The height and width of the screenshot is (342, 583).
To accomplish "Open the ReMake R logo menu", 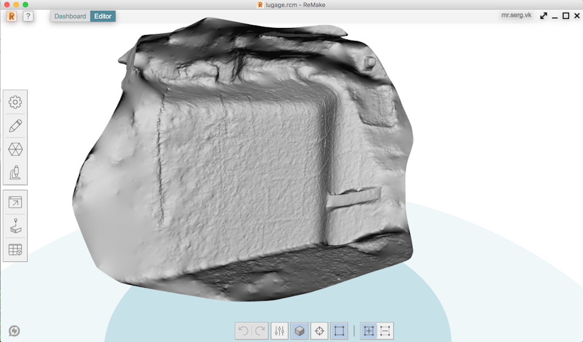I will point(12,16).
